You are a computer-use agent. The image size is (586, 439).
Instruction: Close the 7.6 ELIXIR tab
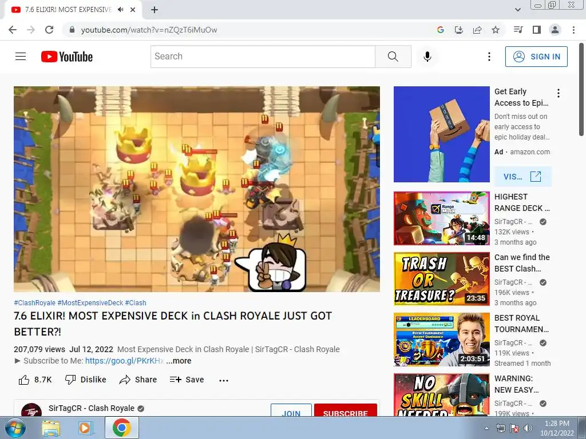(x=133, y=10)
